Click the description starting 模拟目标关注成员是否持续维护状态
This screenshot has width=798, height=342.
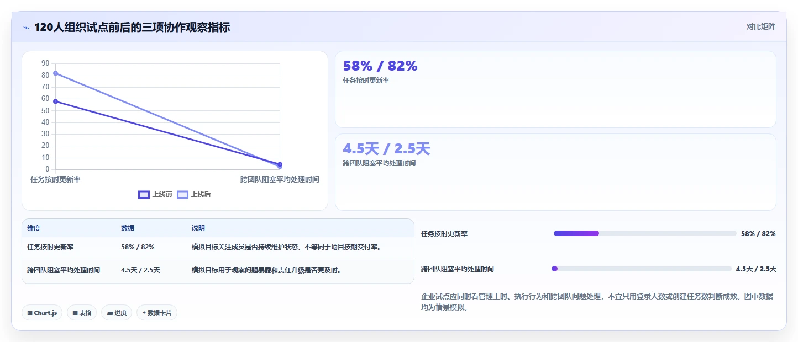pos(286,247)
